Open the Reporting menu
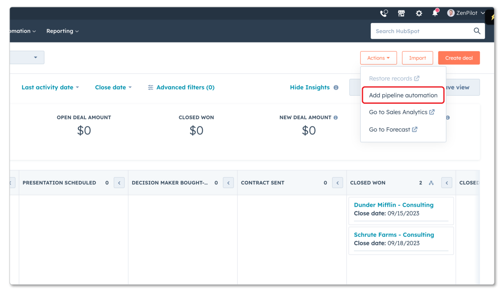This screenshot has width=504, height=294. 62,31
